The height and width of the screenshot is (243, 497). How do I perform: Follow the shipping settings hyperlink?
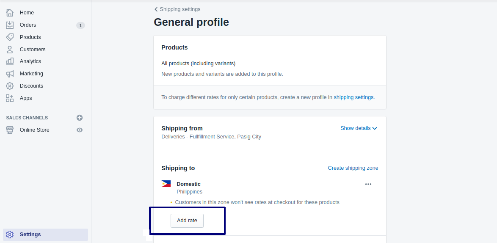[x=353, y=97]
